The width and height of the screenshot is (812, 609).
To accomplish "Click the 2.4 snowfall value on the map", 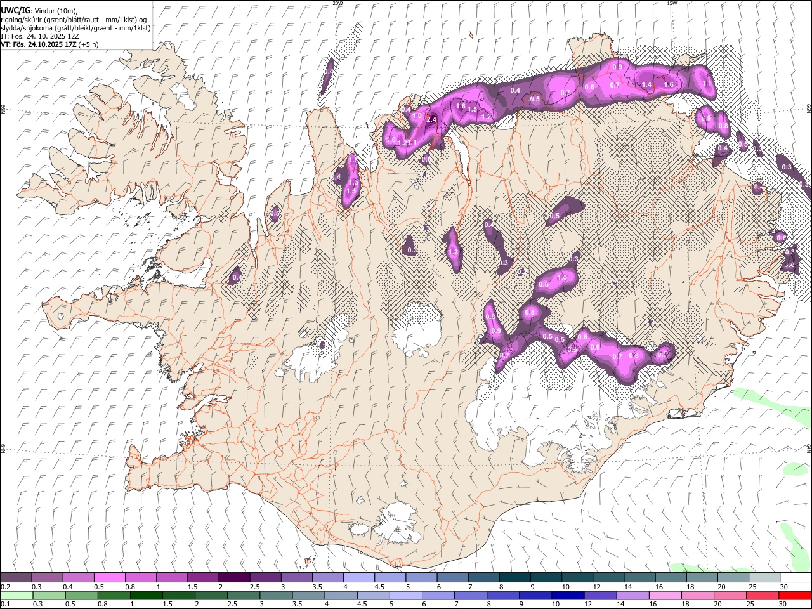I will coord(432,119).
